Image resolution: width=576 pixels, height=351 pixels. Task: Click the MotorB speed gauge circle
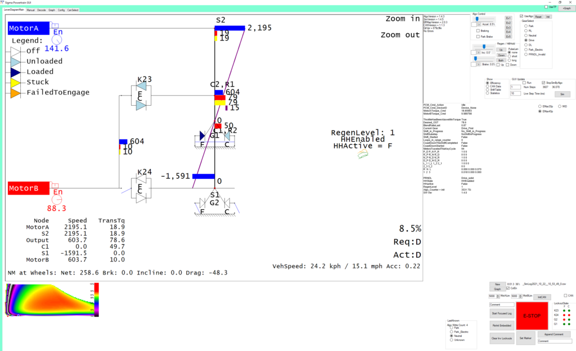click(x=57, y=200)
